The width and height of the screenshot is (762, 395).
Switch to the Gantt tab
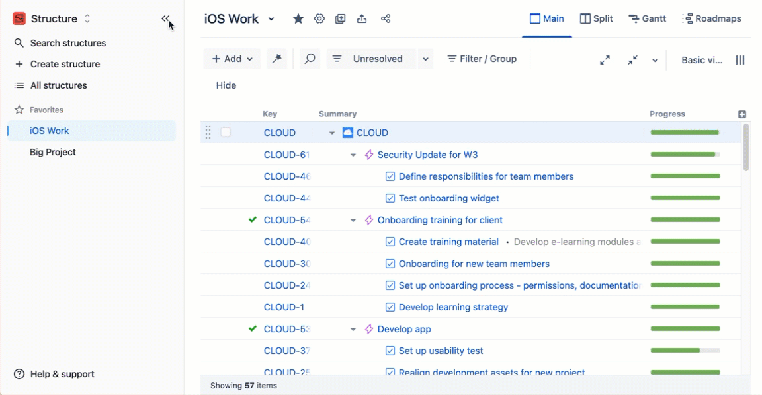(x=647, y=18)
